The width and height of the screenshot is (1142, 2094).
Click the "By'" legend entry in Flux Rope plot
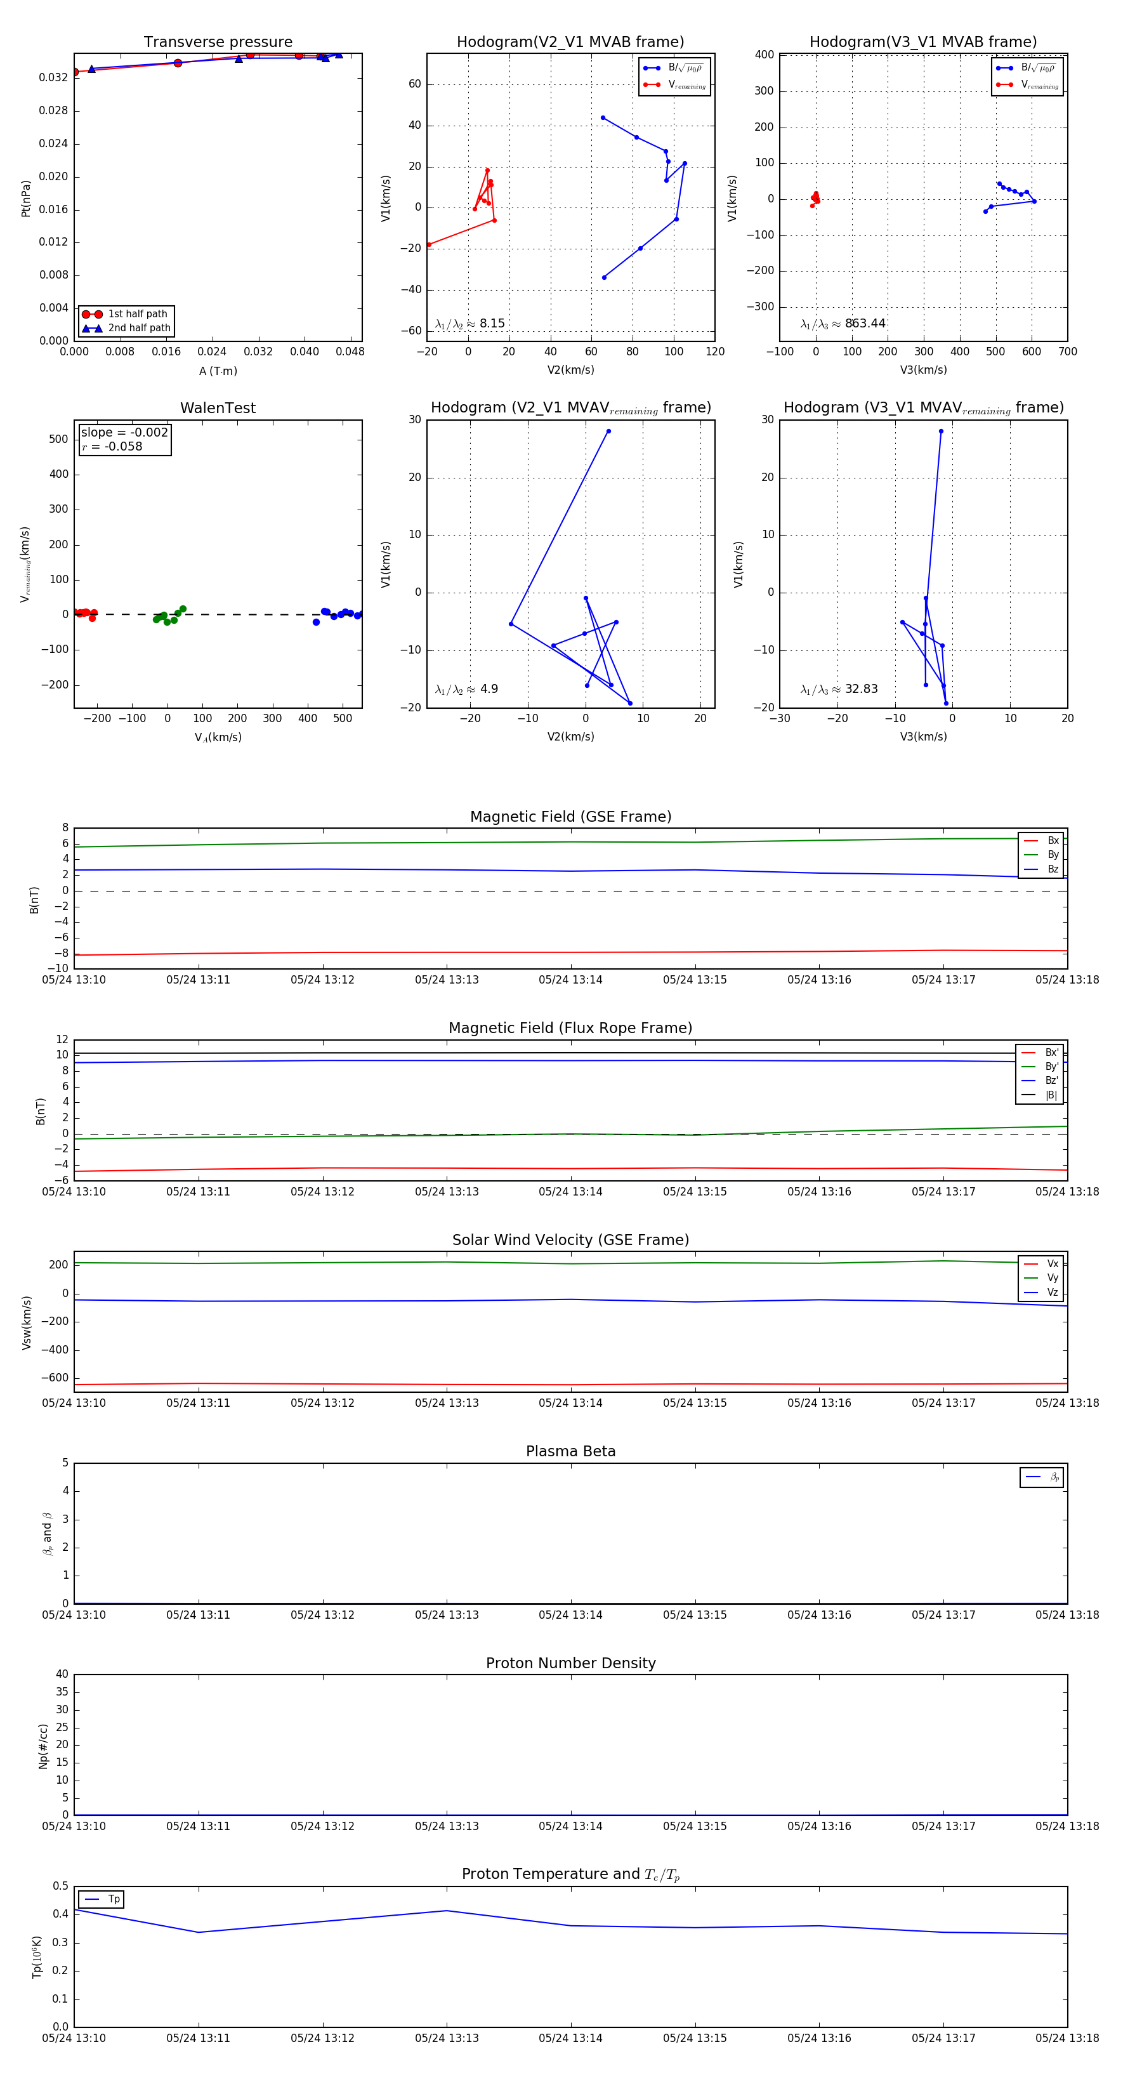(x=1040, y=1067)
